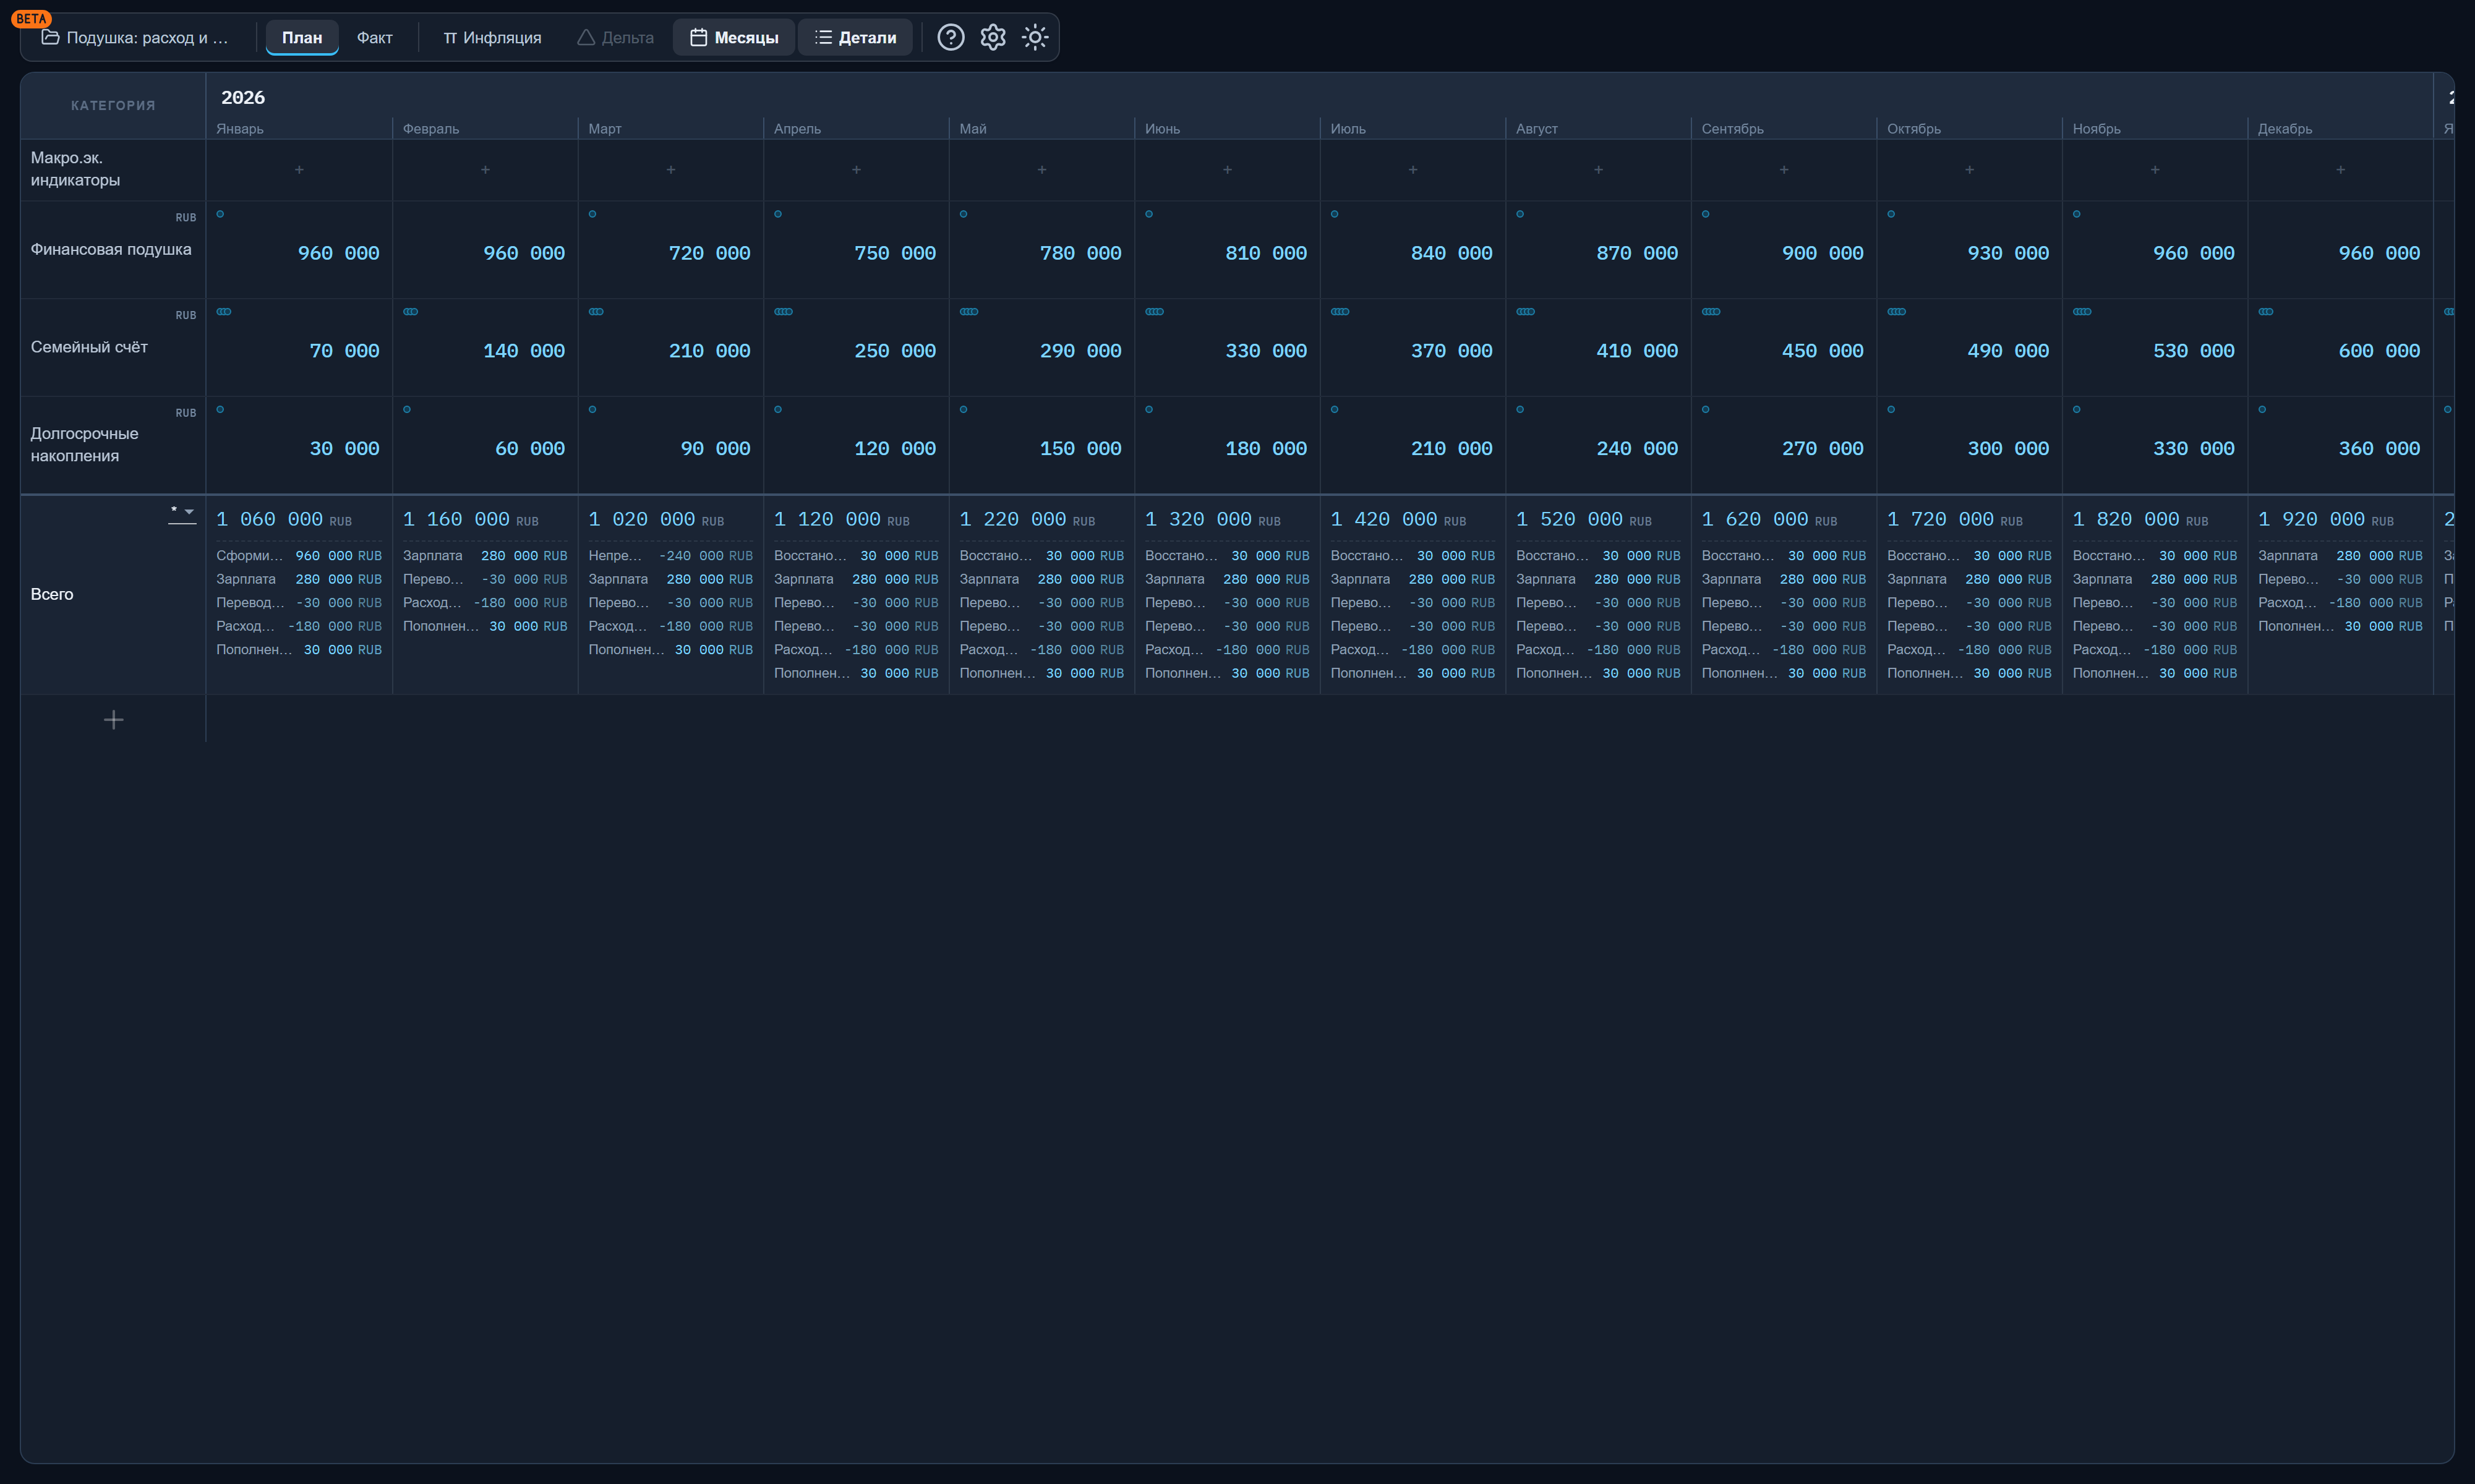Click the chain marker in Семейный счёт Декабрь cell

pyautogui.click(x=2265, y=312)
